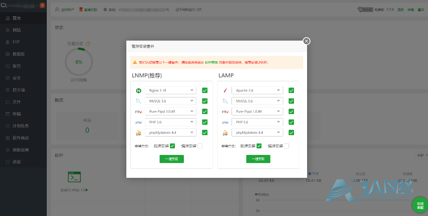This screenshot has height=216, width=428.
Task: Click the grid icon beside 软件商店
Action: 8,138
